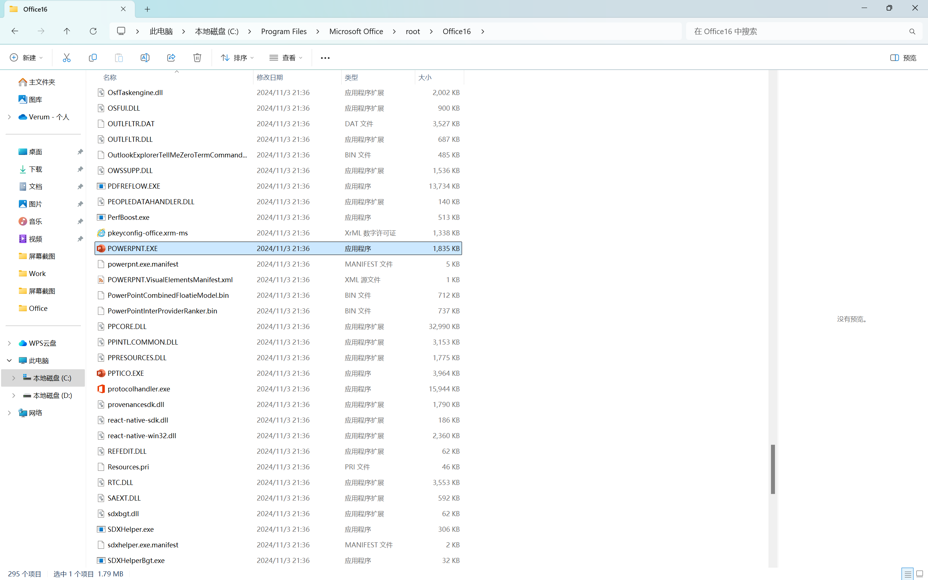This screenshot has height=580, width=928.
Task: Select Resources.pri file row
Action: [279, 467]
